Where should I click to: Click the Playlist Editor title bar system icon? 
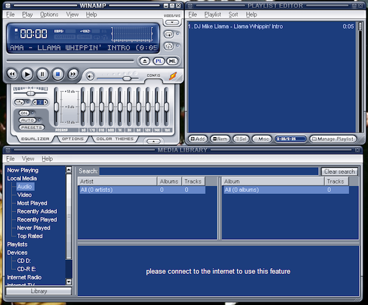pos(190,6)
